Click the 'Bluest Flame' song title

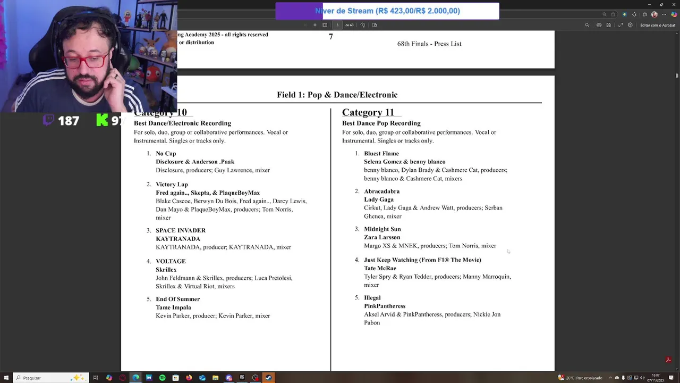point(381,154)
